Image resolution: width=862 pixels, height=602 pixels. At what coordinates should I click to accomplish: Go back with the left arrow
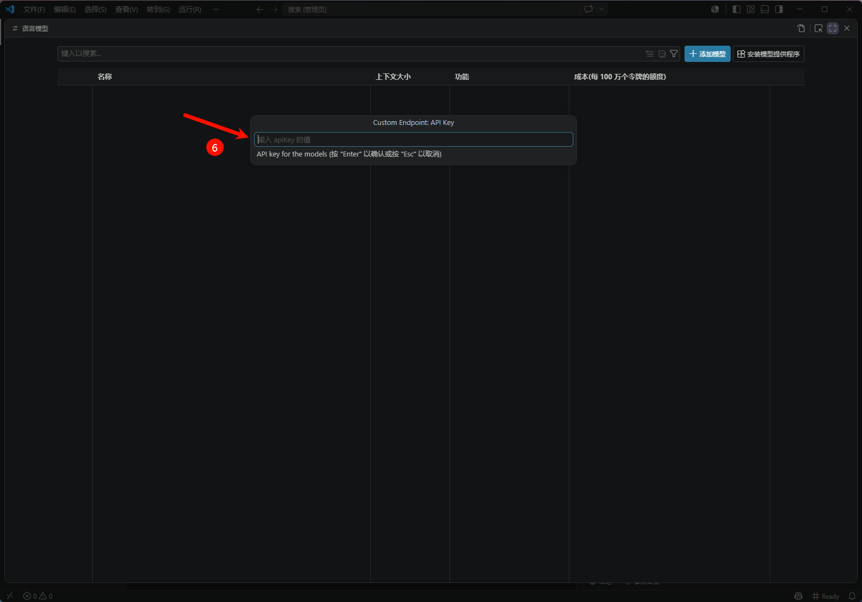260,9
